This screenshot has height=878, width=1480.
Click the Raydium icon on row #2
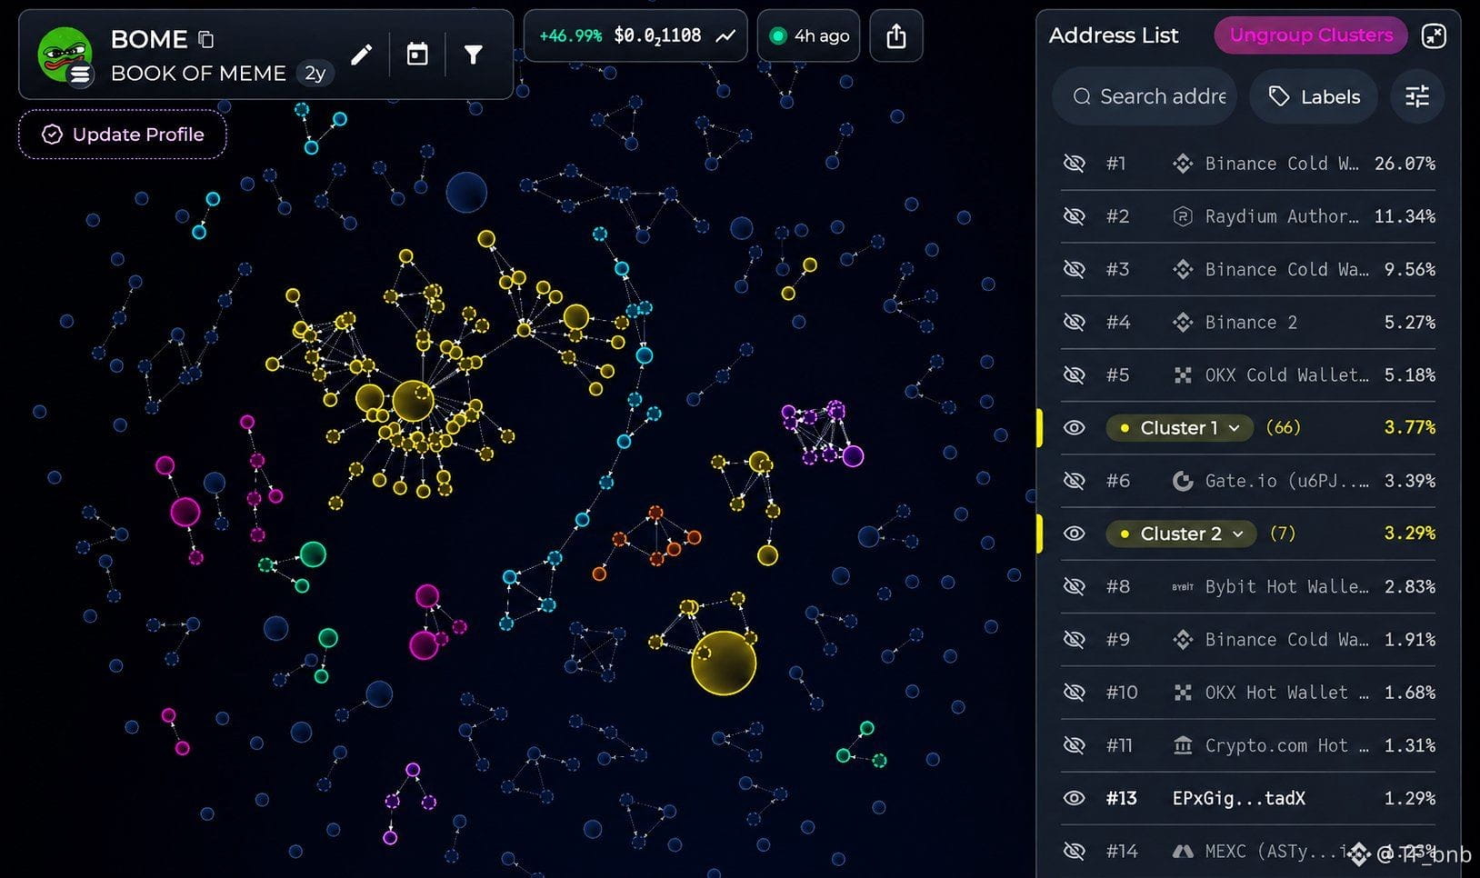[1182, 216]
